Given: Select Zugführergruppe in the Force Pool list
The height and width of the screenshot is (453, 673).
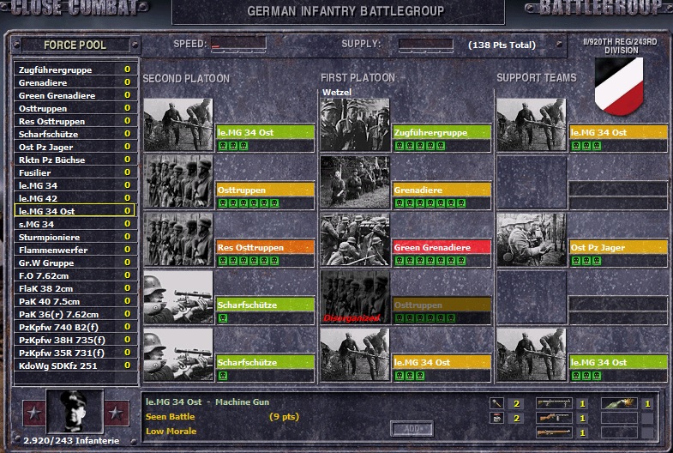Looking at the screenshot, I should pos(75,69).
